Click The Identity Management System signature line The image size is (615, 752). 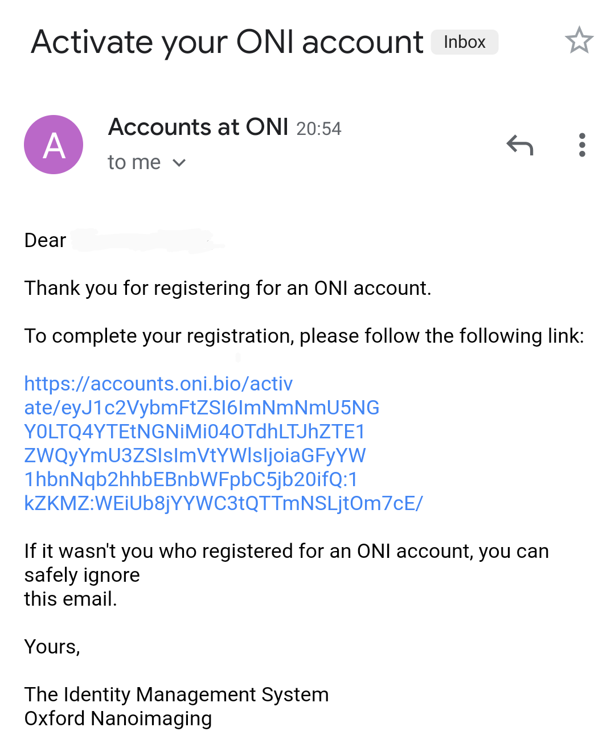[177, 695]
